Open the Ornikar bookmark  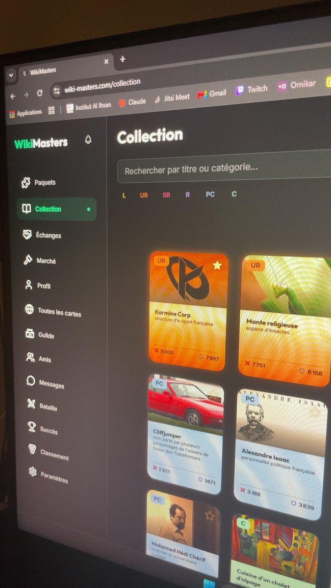297,85
